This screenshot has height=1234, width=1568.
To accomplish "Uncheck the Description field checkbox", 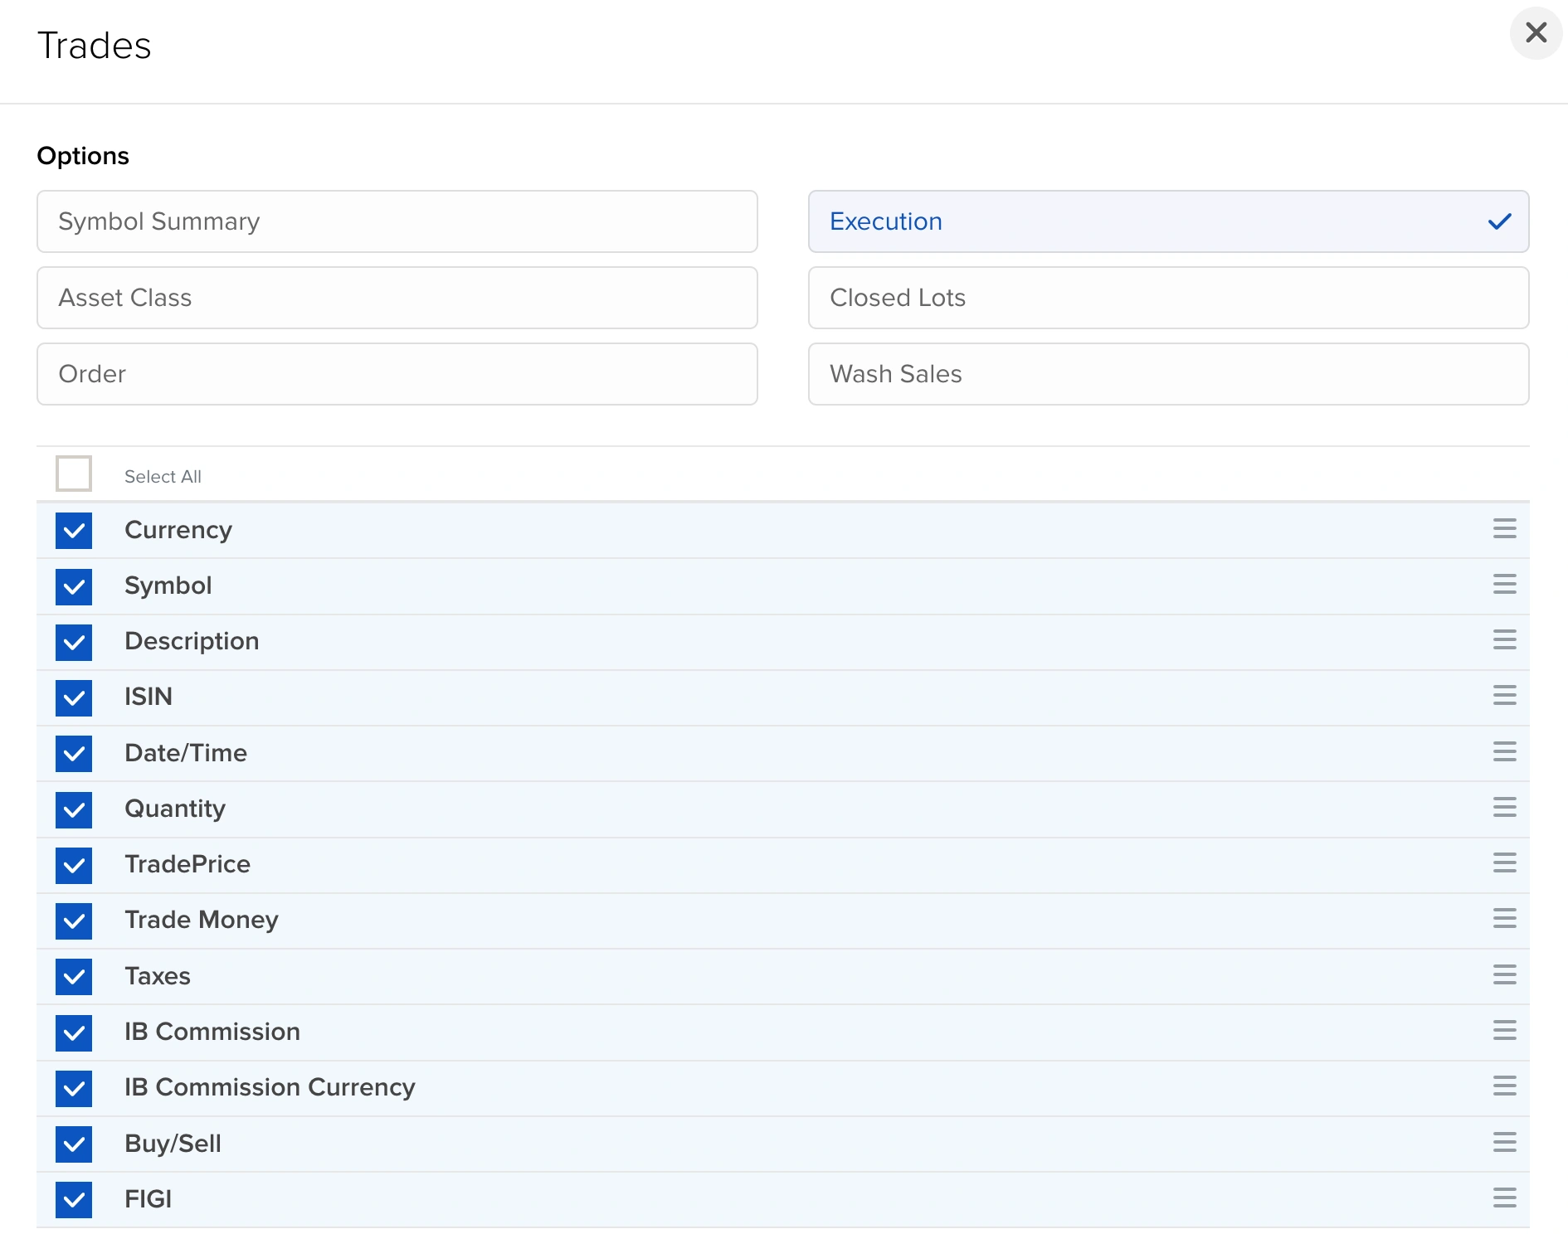I will (74, 642).
